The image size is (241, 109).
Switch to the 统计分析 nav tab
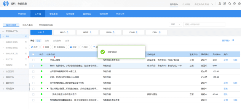(x=120, y=14)
